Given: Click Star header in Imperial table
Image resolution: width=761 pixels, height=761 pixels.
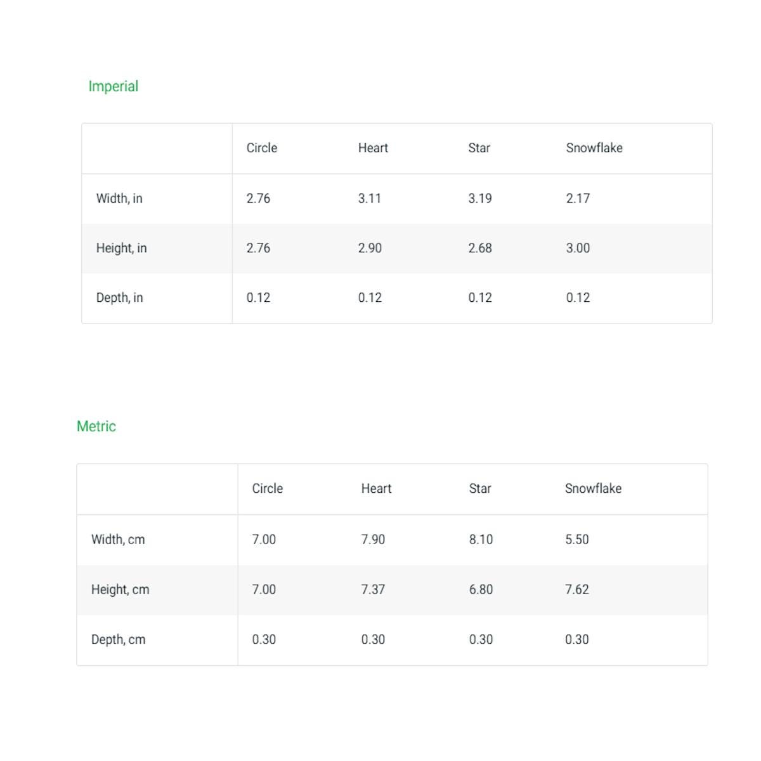Looking at the screenshot, I should coord(479,148).
